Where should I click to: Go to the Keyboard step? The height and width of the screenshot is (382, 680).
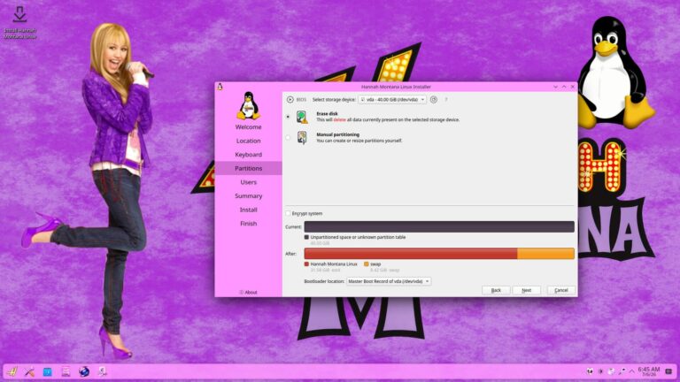click(249, 155)
